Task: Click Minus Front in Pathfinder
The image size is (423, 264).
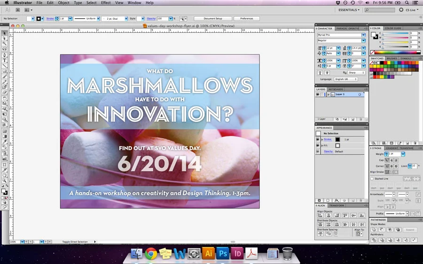Action: [382, 230]
